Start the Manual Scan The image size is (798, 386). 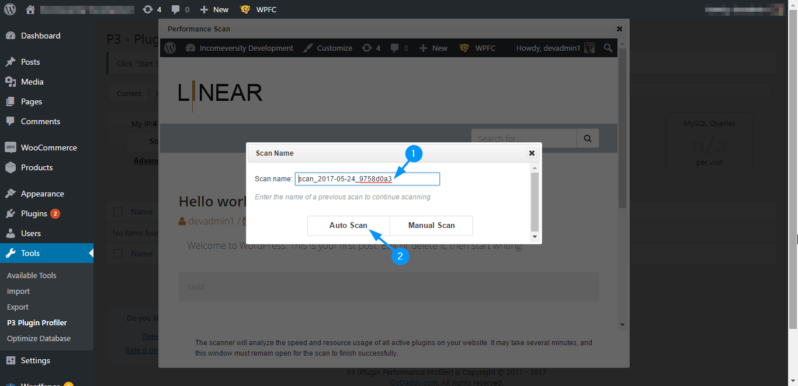pos(431,226)
